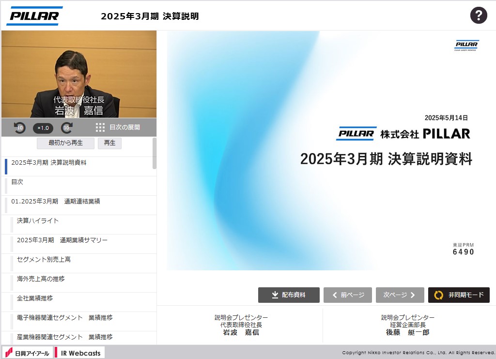This screenshot has height=359, width=496.
Task: Click the 再生 play button
Action: point(109,143)
